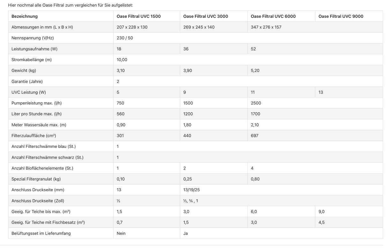Click the "Ja" cell for Belüftungsset
Image resolution: width=387 pixels, height=249 pixels.
tap(186, 233)
